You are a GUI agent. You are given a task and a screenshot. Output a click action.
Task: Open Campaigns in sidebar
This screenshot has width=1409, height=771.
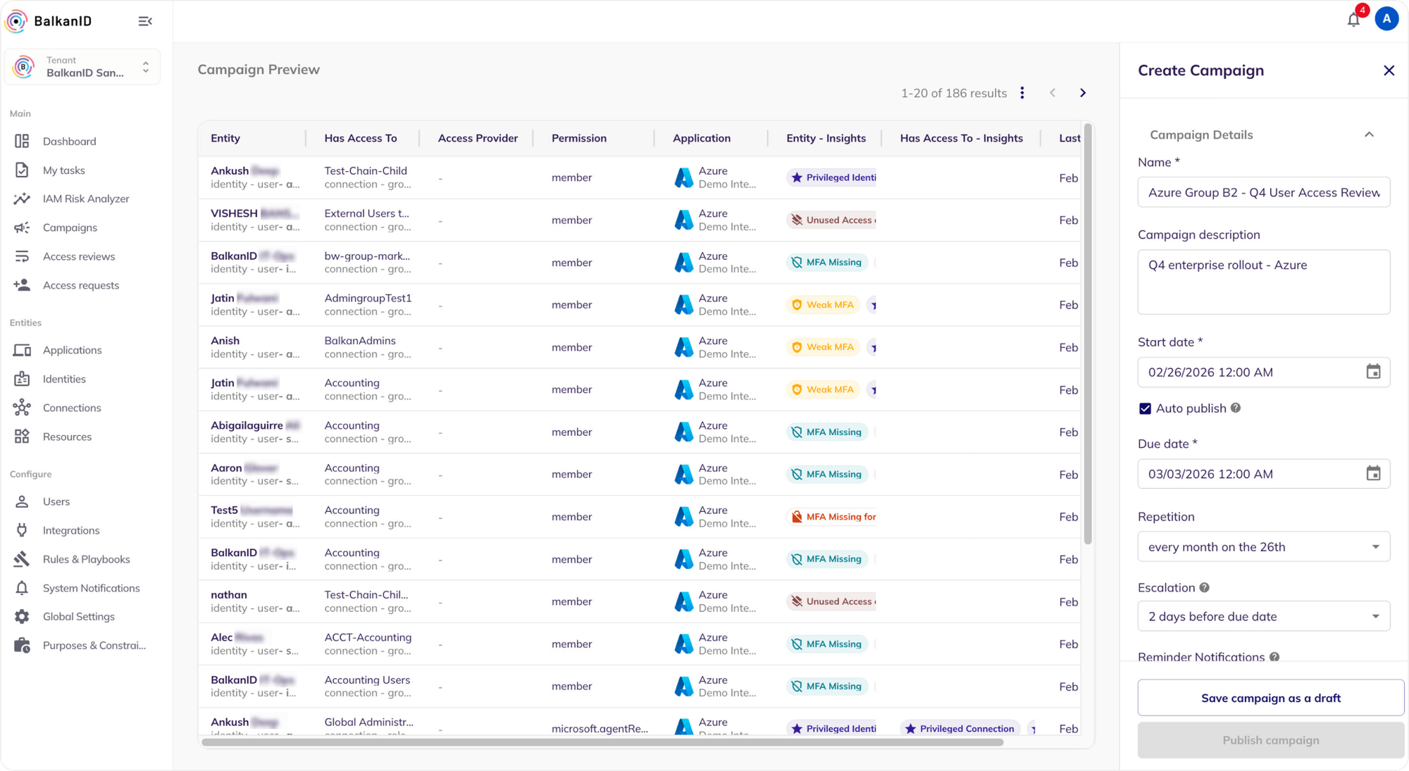pos(70,227)
